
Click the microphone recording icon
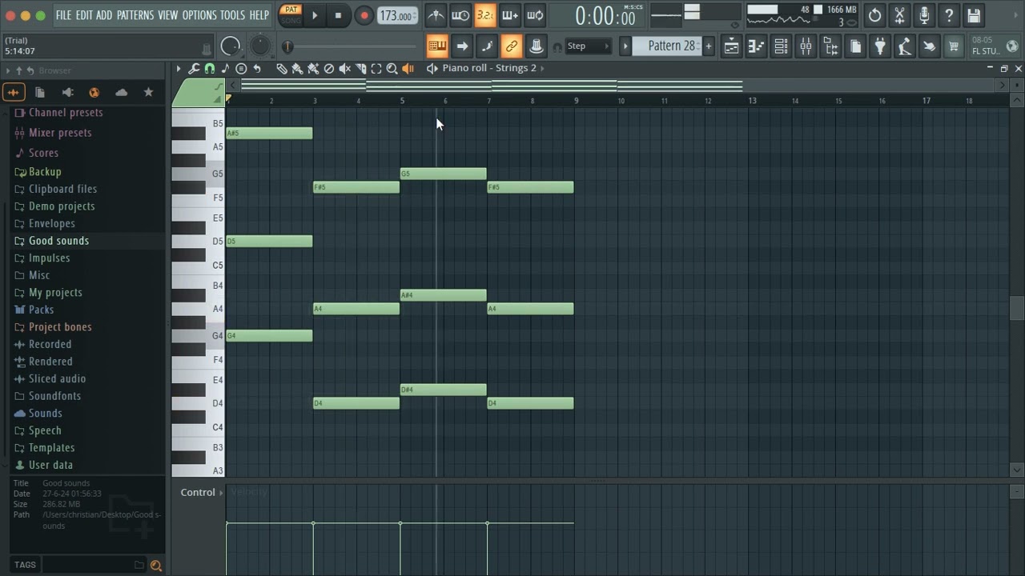924,15
